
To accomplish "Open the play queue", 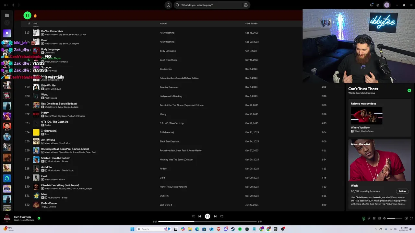I will point(374,218).
